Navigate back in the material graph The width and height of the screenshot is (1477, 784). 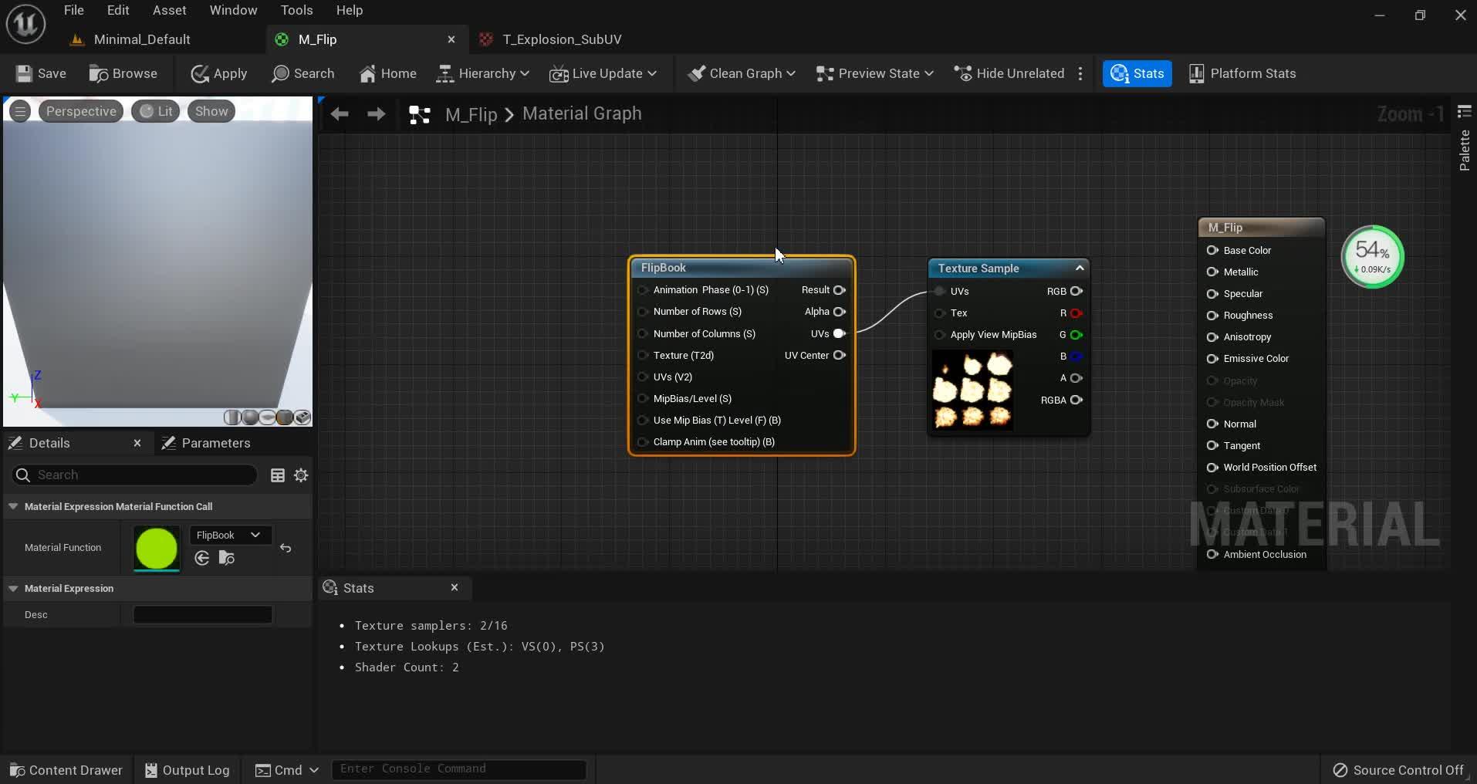tap(340, 114)
